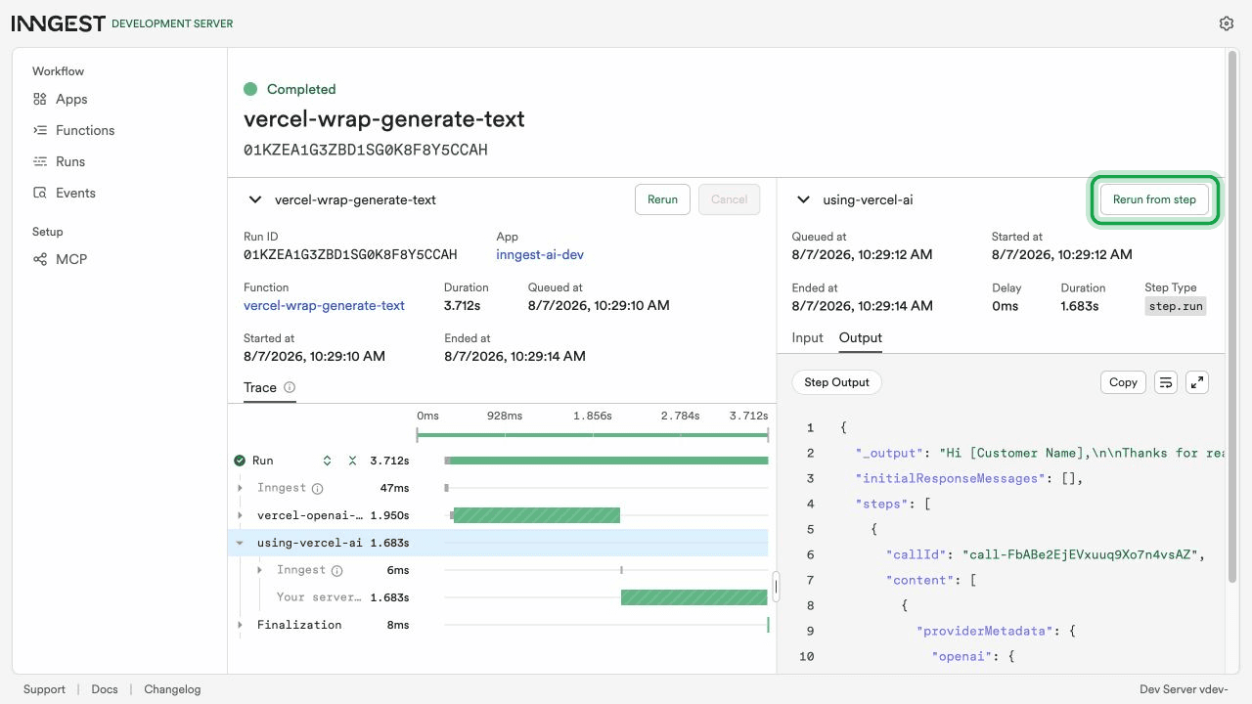Click the vercel-openai span bar
This screenshot has height=704, width=1252.
click(x=537, y=515)
